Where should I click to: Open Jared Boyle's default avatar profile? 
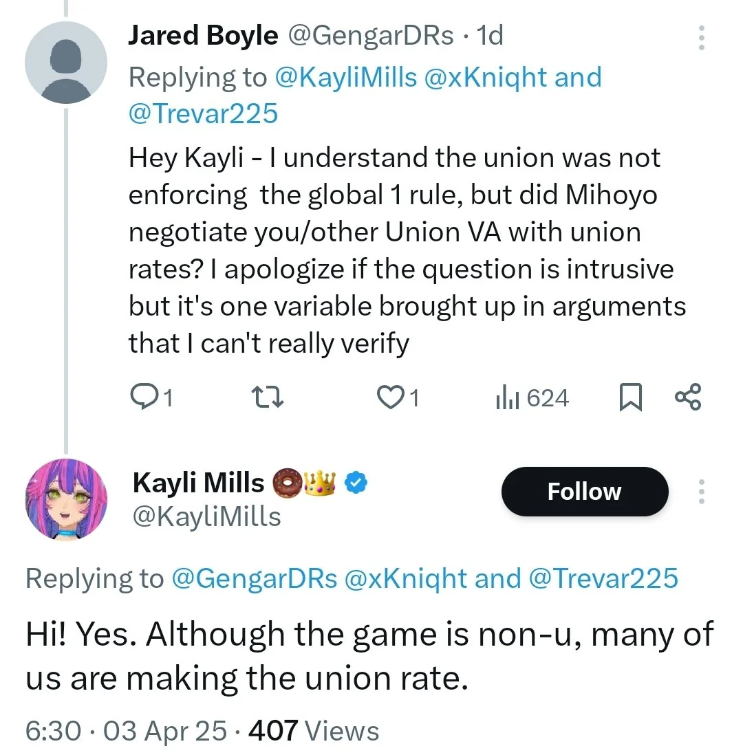[x=66, y=63]
